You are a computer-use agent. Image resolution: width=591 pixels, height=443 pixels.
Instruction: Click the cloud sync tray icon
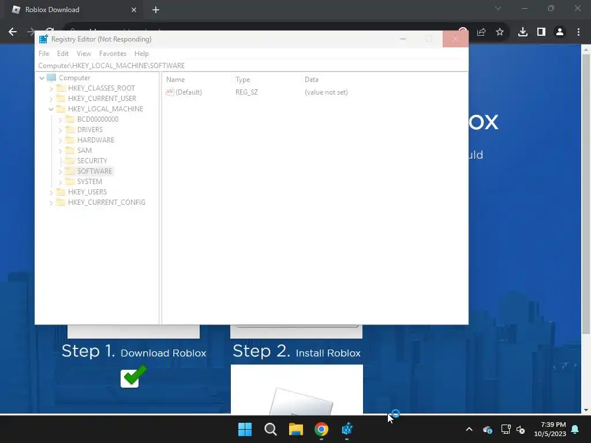click(487, 429)
